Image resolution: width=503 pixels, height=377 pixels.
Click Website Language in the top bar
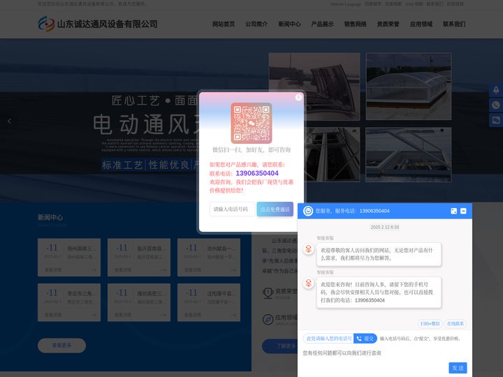click(346, 4)
